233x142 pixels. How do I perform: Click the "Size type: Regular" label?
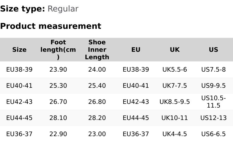pos(39,9)
